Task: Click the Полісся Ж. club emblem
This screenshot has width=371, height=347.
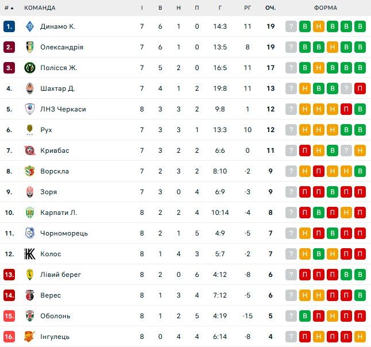Action: [x=30, y=68]
